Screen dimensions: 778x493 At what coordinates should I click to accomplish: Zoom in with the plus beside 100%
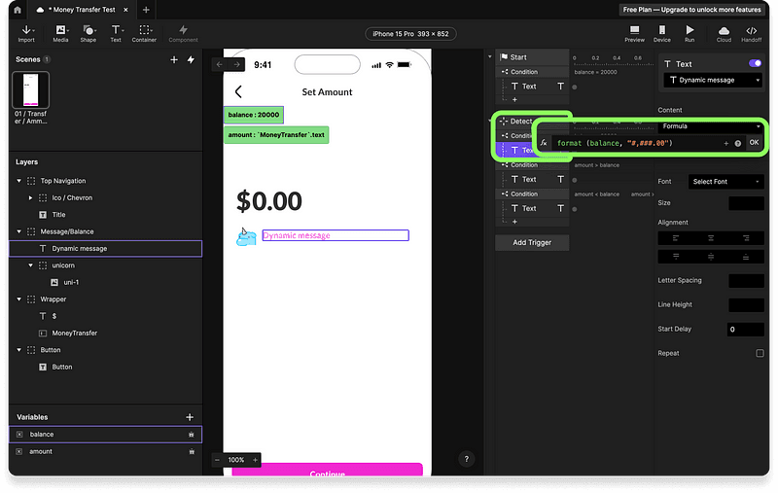tap(255, 460)
